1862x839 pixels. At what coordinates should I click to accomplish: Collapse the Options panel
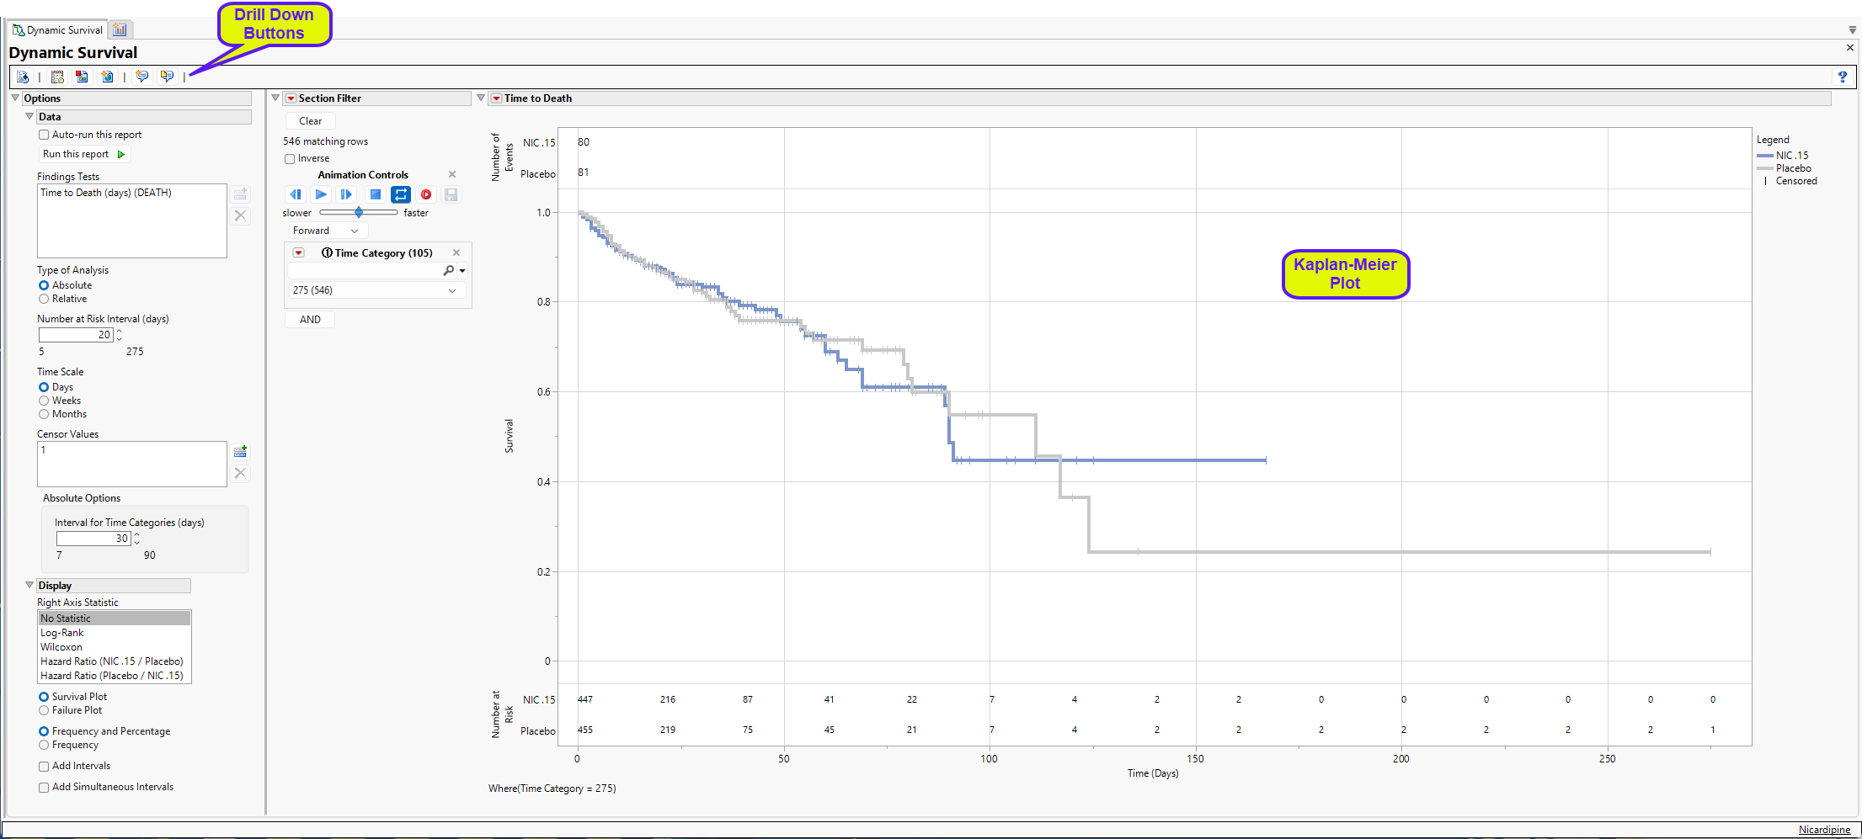(15, 98)
